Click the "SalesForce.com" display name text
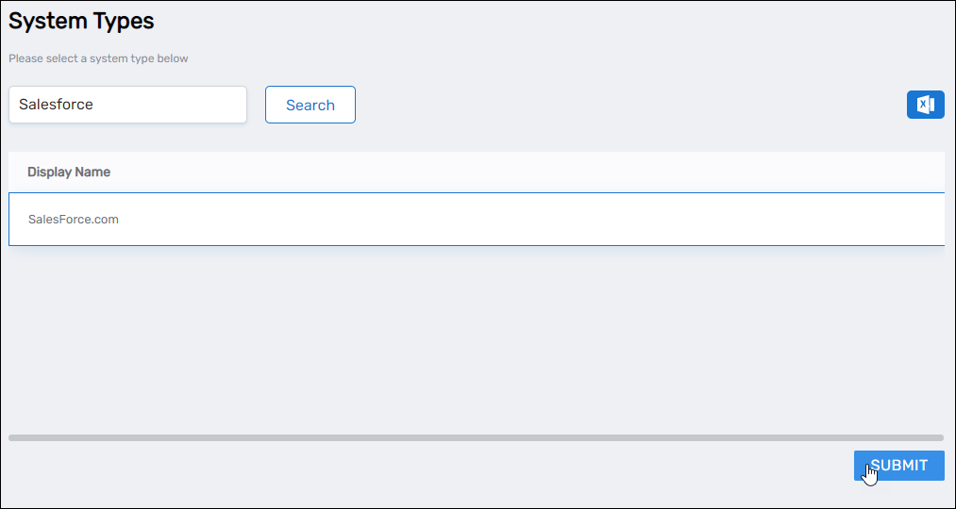956x509 pixels. (x=74, y=220)
